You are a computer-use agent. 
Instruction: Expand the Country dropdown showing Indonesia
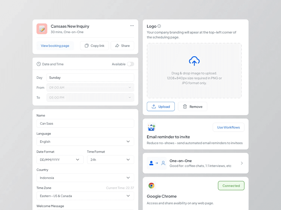pos(85,178)
